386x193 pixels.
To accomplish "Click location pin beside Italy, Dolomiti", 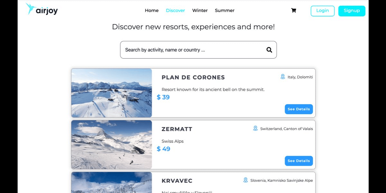I will tap(283, 77).
